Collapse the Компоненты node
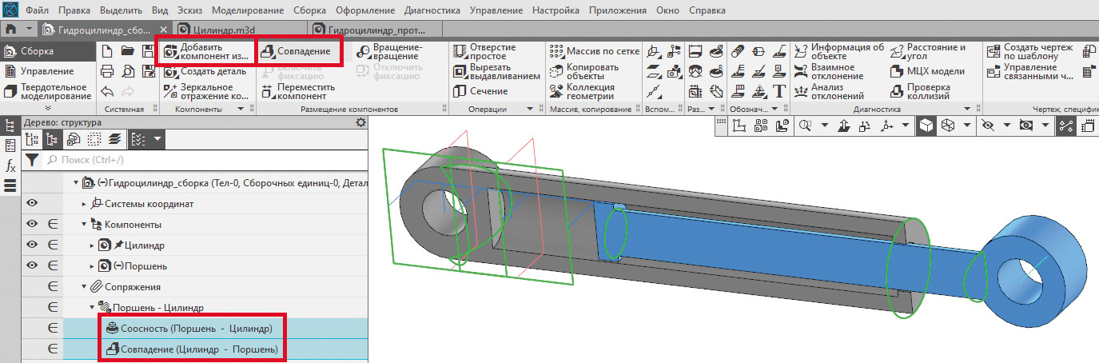Screen dimensions: 1099x363 (84, 225)
